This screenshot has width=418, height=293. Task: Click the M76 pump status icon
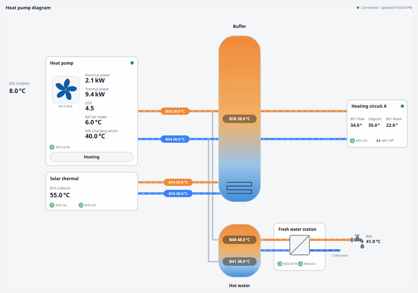[x=81, y=205]
